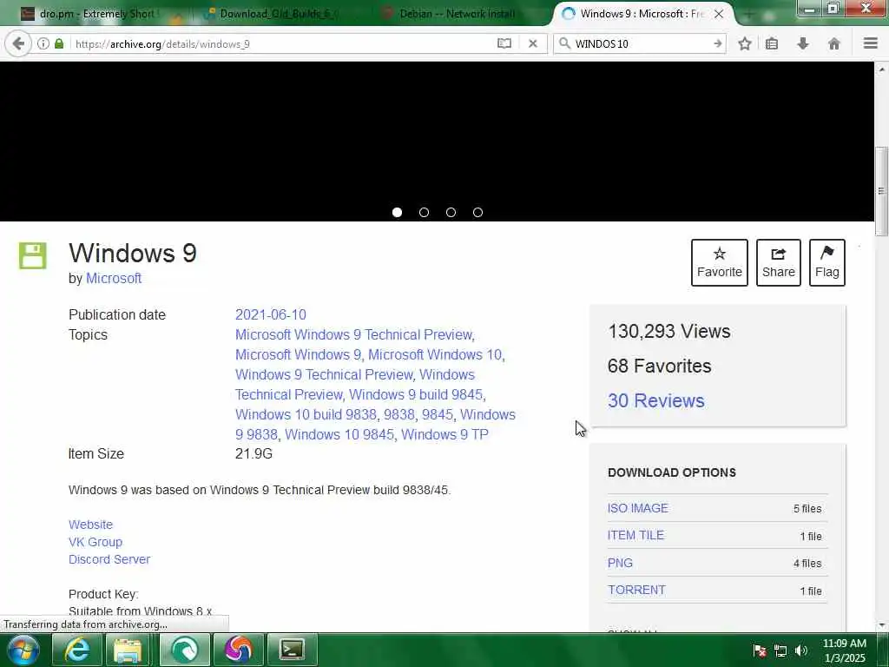
Task: Open the Windows Start orb
Action: [23, 650]
